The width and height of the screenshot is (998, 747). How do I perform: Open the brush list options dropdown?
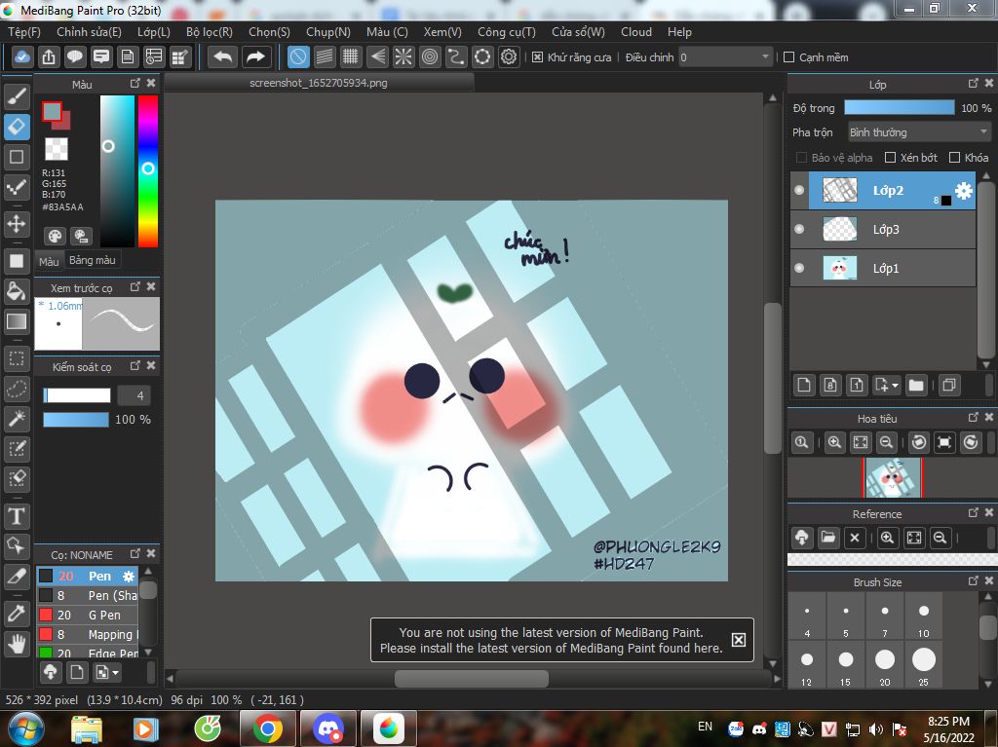(x=106, y=672)
